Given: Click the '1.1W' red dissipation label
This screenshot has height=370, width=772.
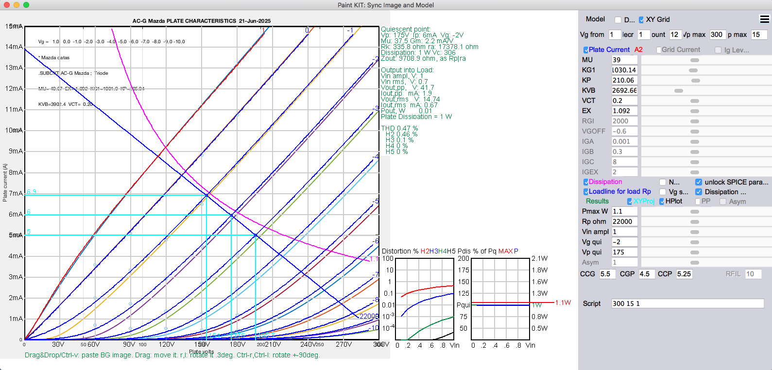Looking at the screenshot, I should [563, 303].
